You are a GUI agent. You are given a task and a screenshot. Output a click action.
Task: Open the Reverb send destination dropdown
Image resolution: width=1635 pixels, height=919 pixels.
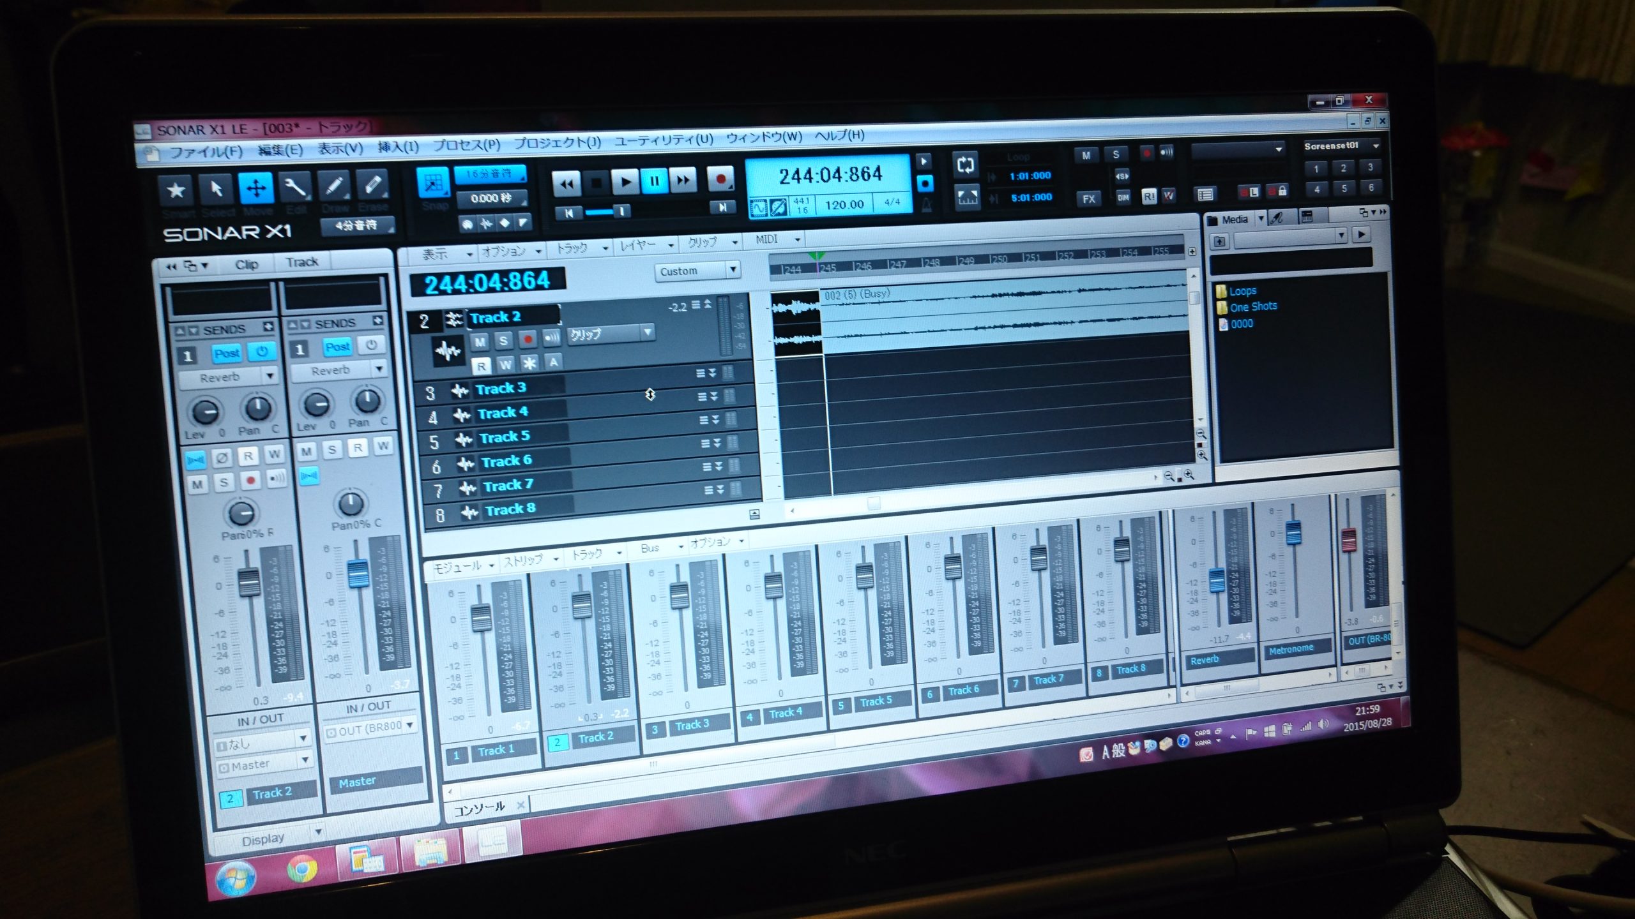pos(270,376)
